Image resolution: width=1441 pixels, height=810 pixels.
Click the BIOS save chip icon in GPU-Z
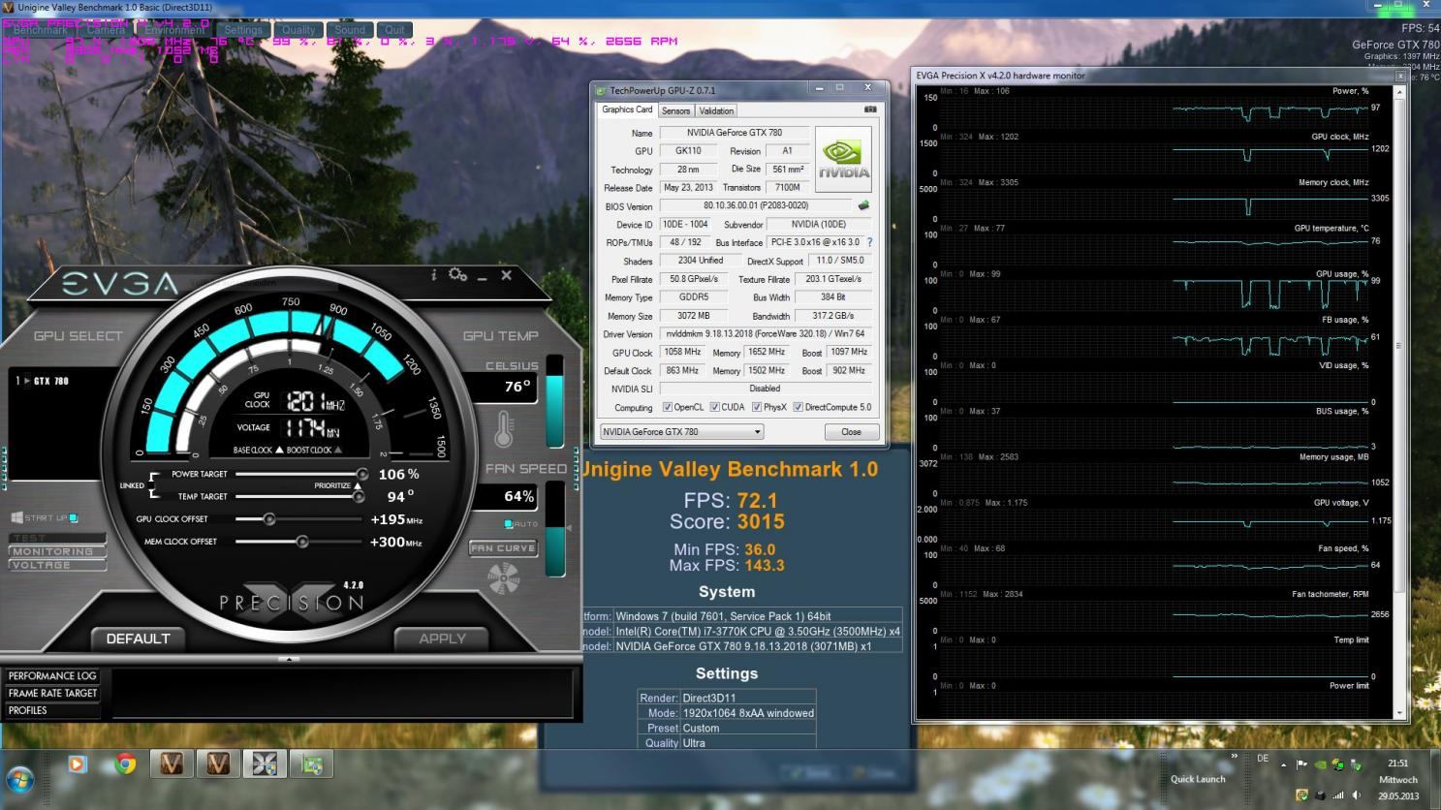pos(863,205)
